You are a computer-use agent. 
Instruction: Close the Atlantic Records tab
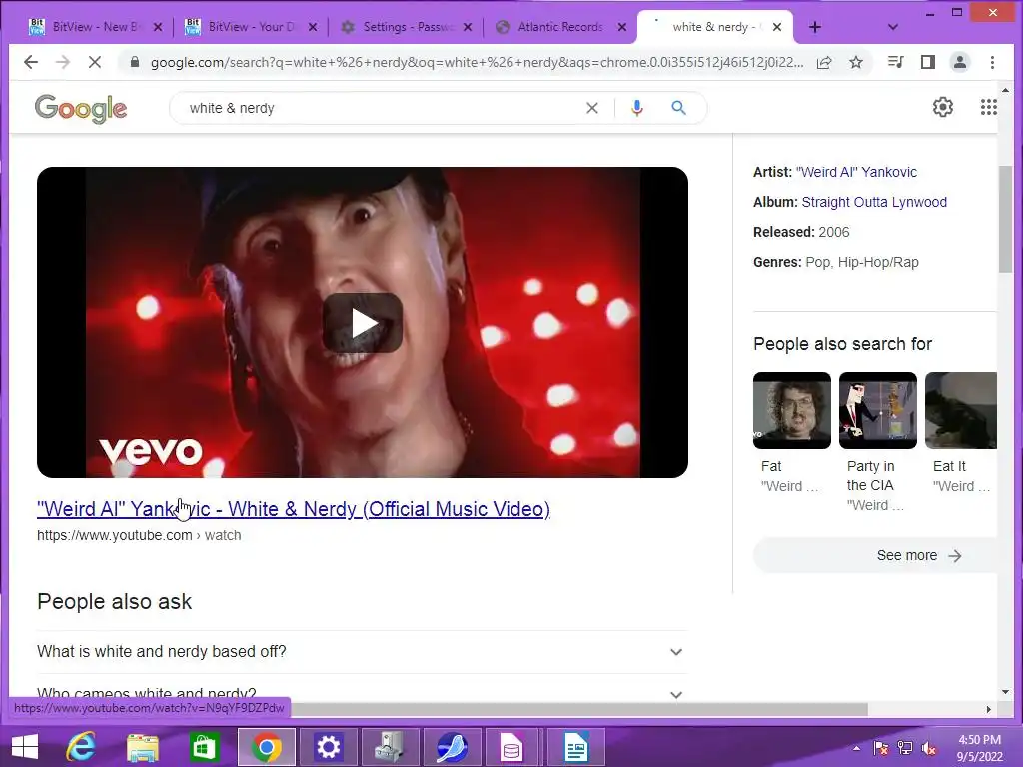621,27
